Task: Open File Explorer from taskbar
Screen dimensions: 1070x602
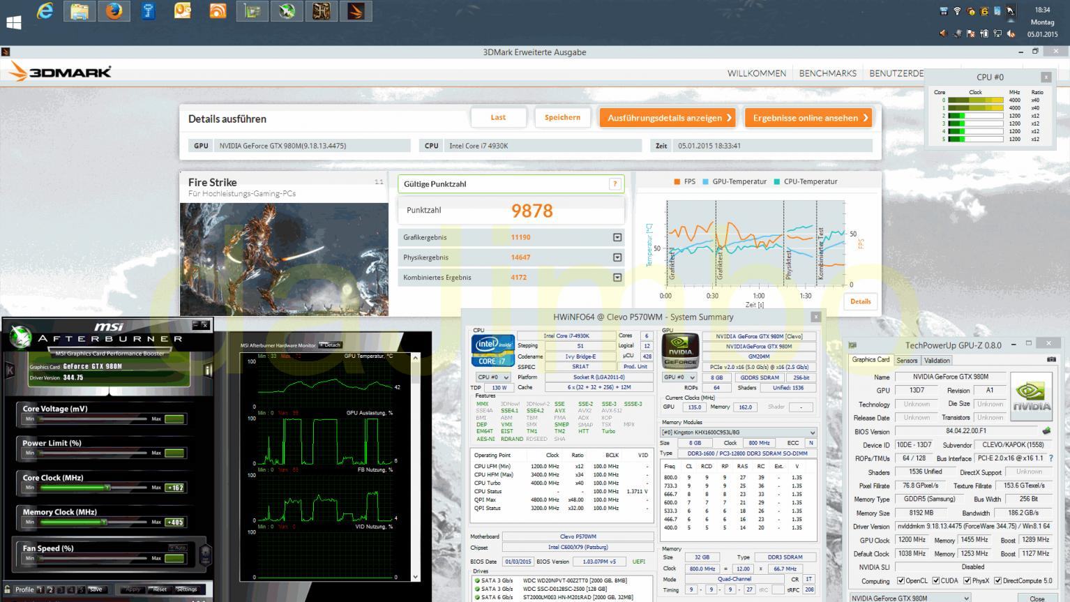Action: pyautogui.click(x=79, y=11)
